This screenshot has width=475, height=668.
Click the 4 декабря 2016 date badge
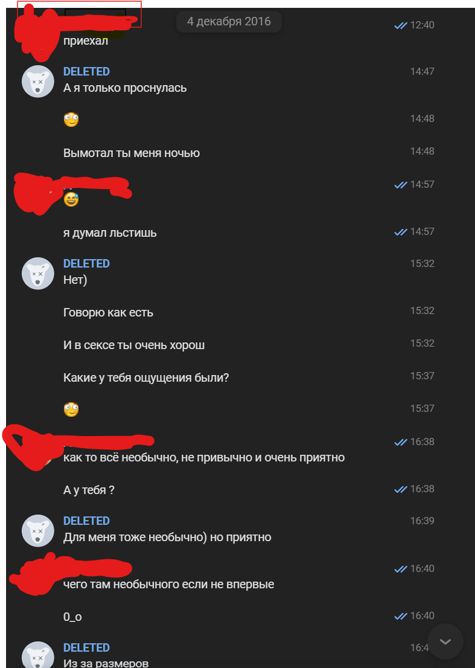pyautogui.click(x=229, y=21)
